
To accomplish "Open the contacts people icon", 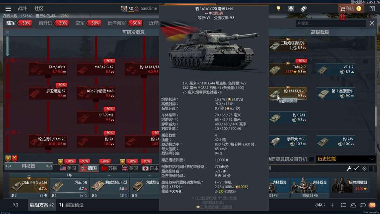I will [x=353, y=205].
